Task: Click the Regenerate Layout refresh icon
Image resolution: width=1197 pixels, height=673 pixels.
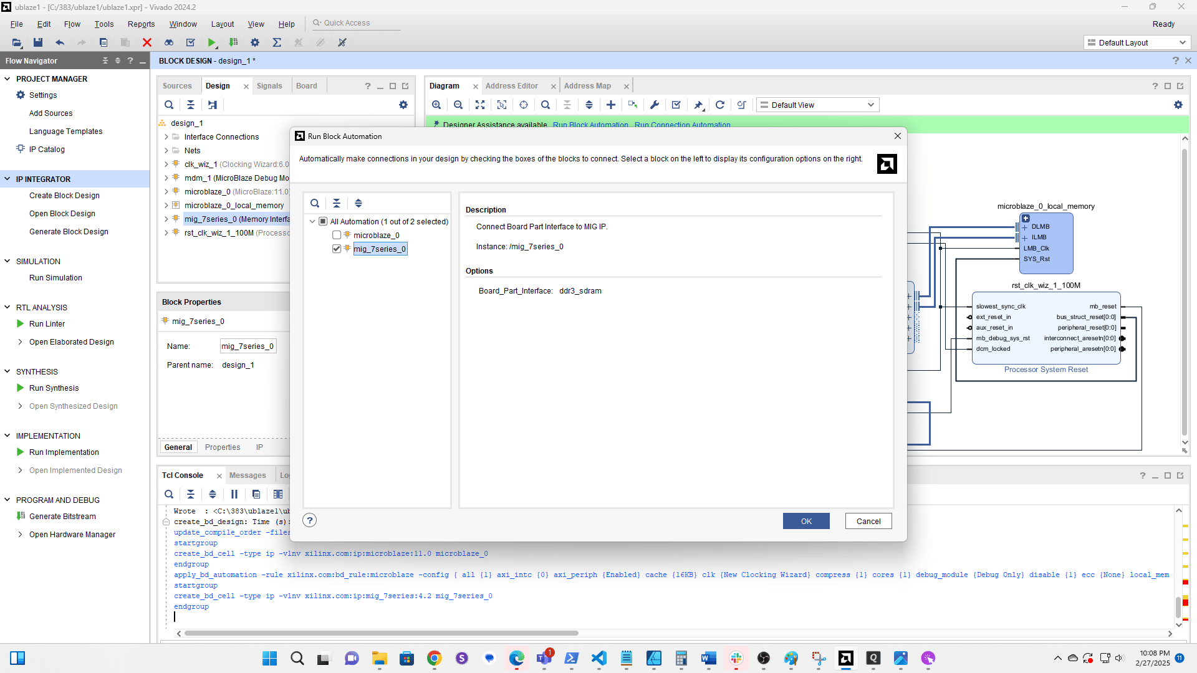Action: pyautogui.click(x=719, y=105)
